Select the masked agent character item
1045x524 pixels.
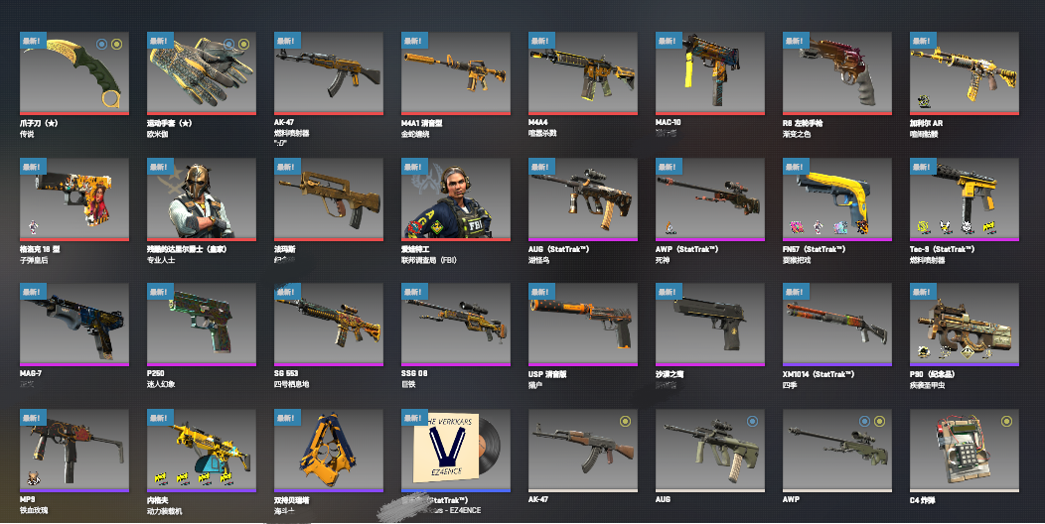tap(202, 198)
